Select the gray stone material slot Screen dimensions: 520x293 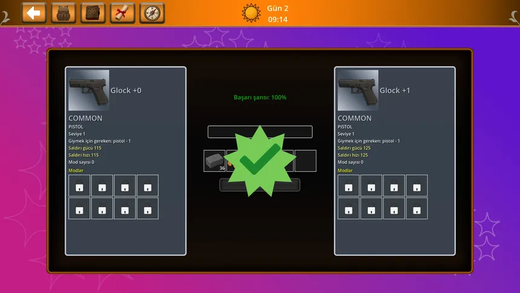(214, 161)
